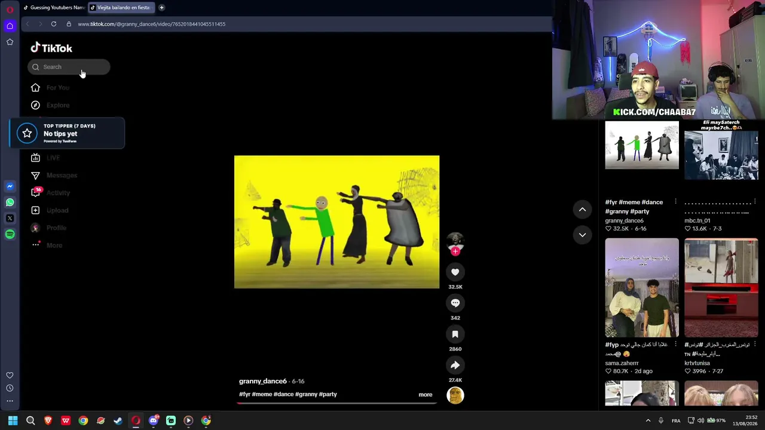765x430 pixels.
Task: Open options for the granny_dance6 recommended video
Action: tap(675, 202)
